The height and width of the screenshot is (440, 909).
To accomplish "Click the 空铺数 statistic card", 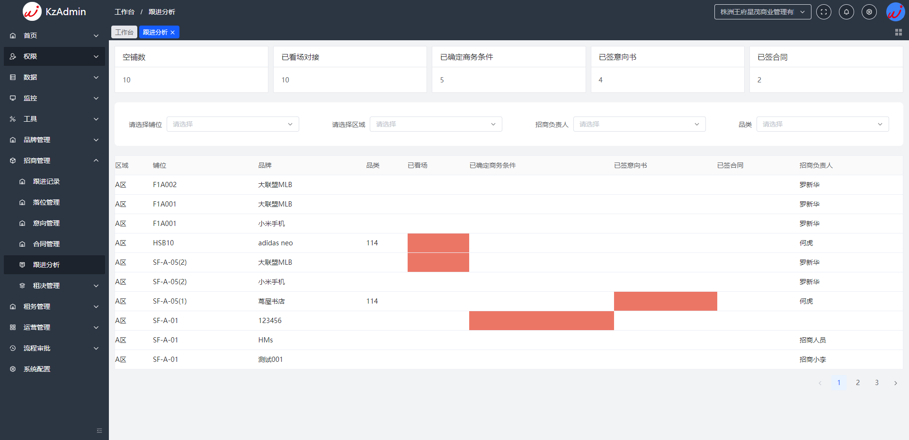I will click(191, 69).
